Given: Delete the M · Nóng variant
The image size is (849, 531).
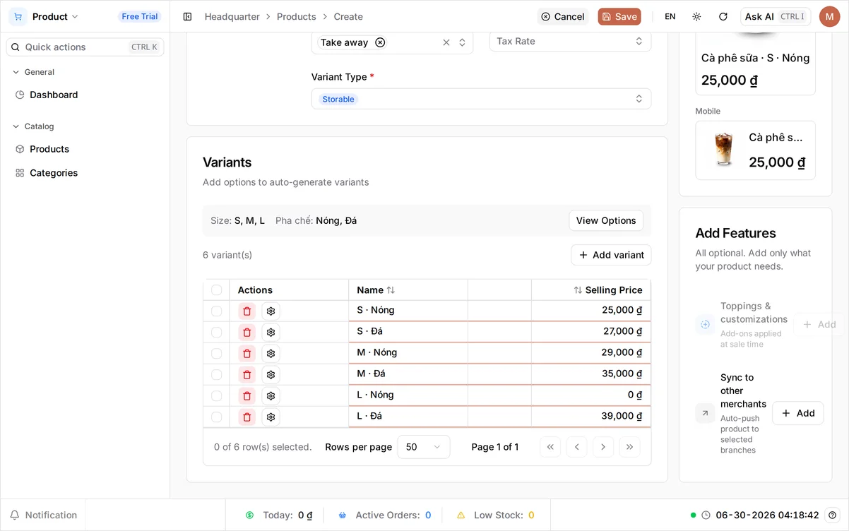Looking at the screenshot, I should 247,354.
